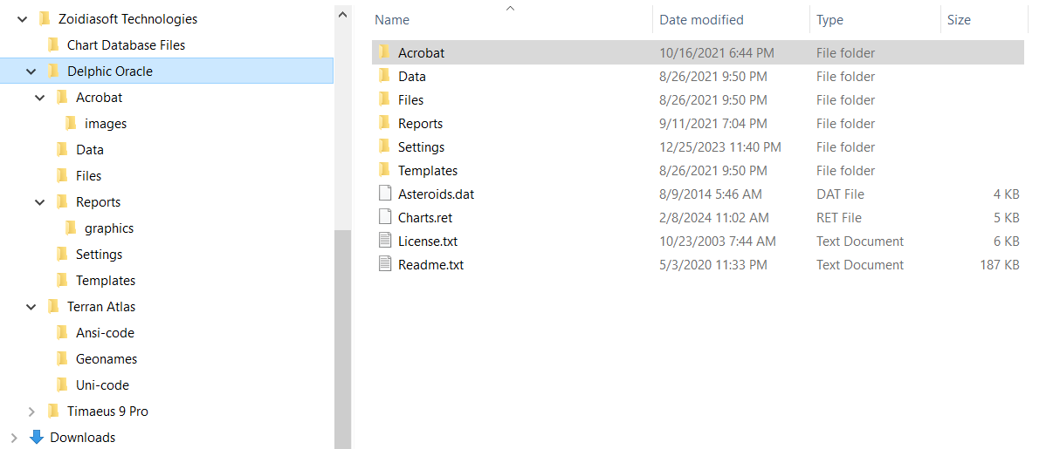Click the graphics folder icon in tree
This screenshot has width=1053, height=449.
pos(71,228)
